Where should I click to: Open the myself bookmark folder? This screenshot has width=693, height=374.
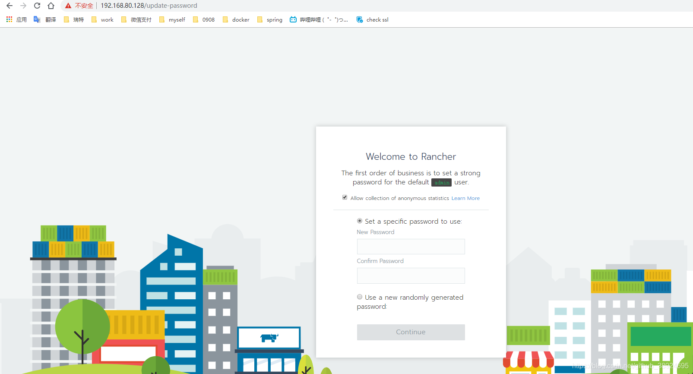coord(172,19)
